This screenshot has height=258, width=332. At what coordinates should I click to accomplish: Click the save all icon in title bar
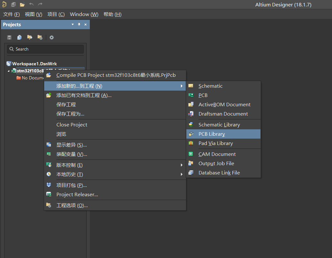13,4
